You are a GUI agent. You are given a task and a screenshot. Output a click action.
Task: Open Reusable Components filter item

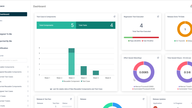[x=7, y=67]
